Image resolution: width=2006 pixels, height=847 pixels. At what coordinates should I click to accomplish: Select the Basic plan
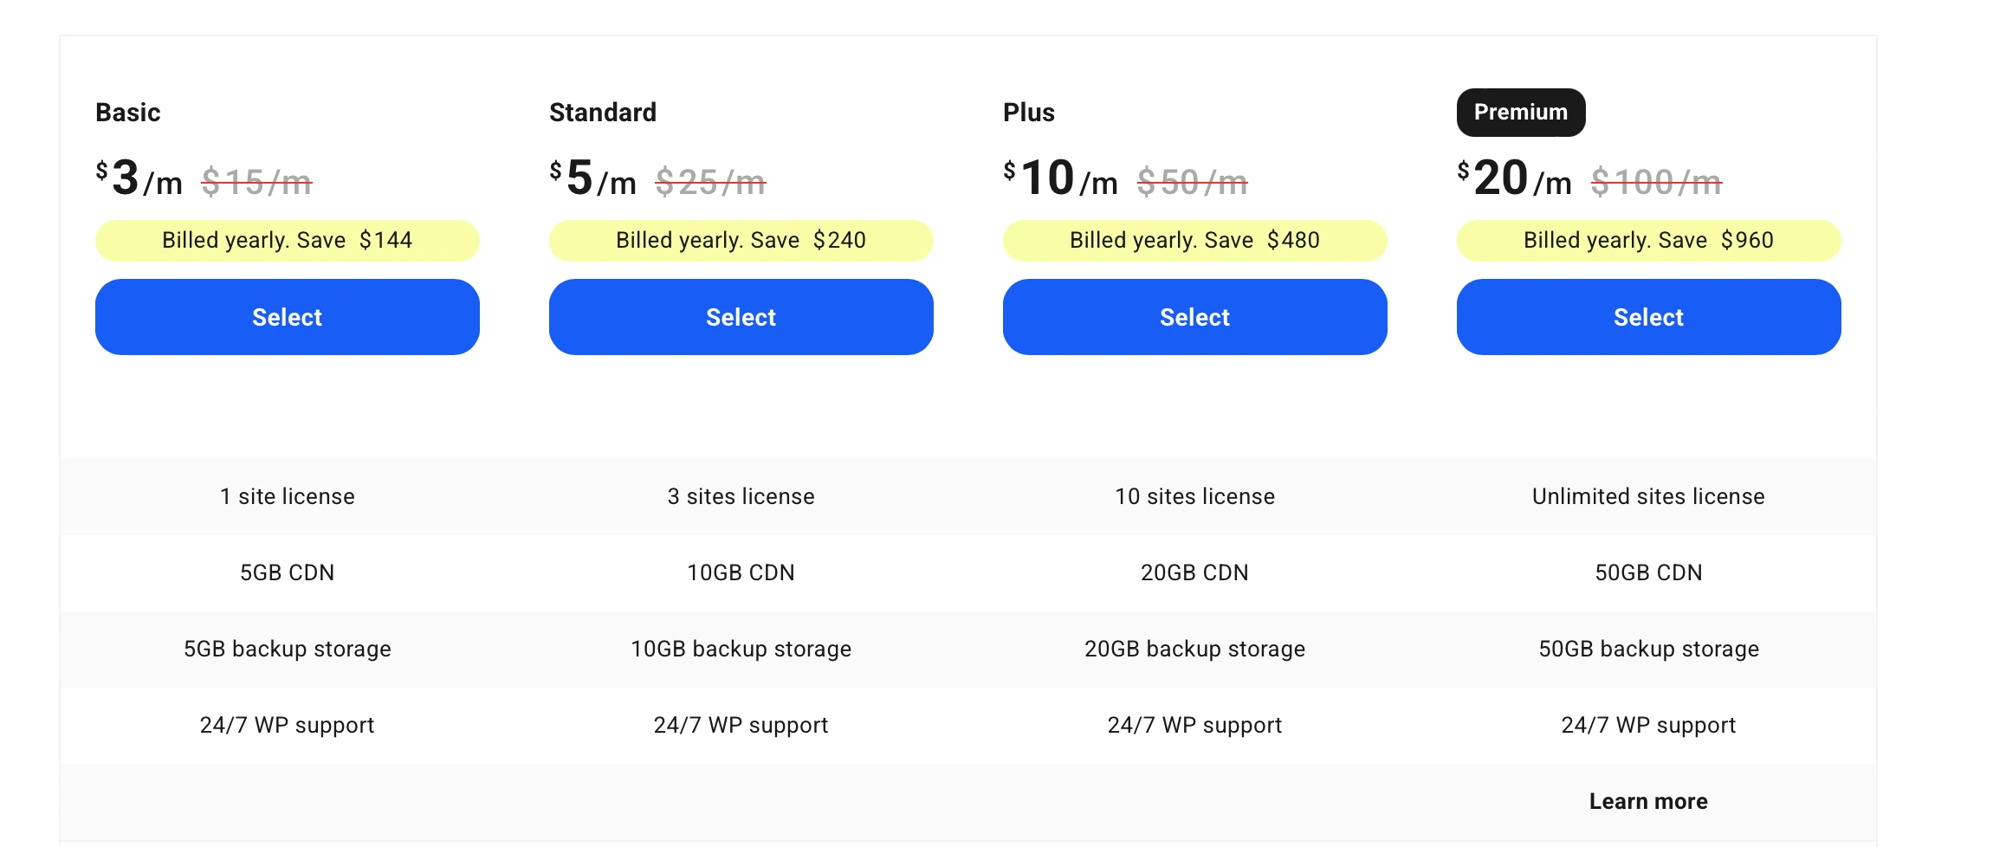(287, 317)
